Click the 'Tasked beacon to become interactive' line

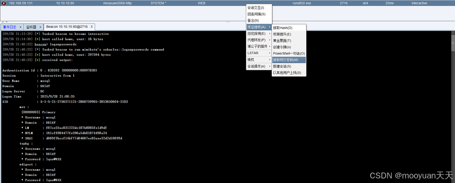pos(56,34)
